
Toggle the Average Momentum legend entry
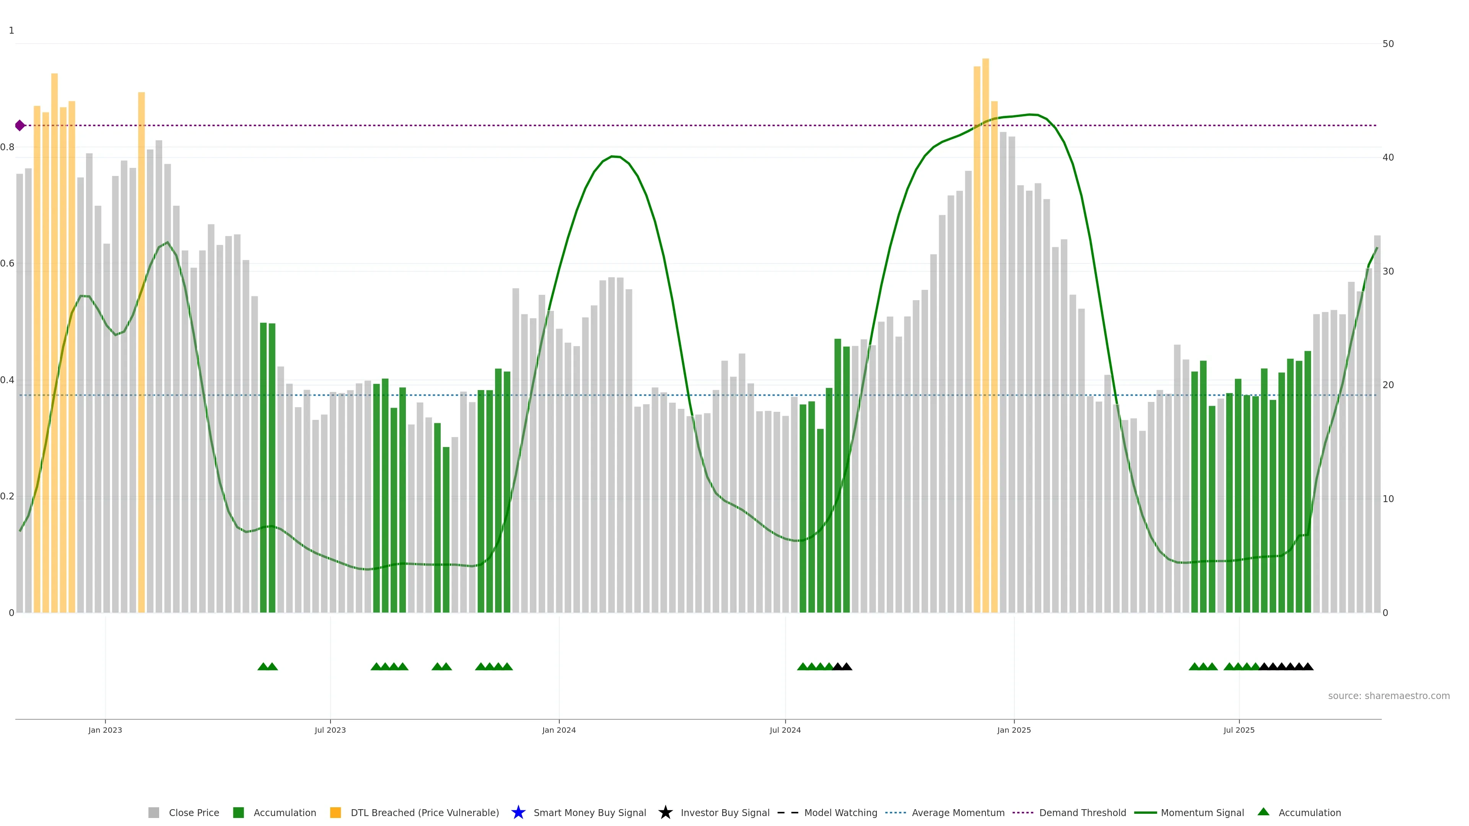958,812
